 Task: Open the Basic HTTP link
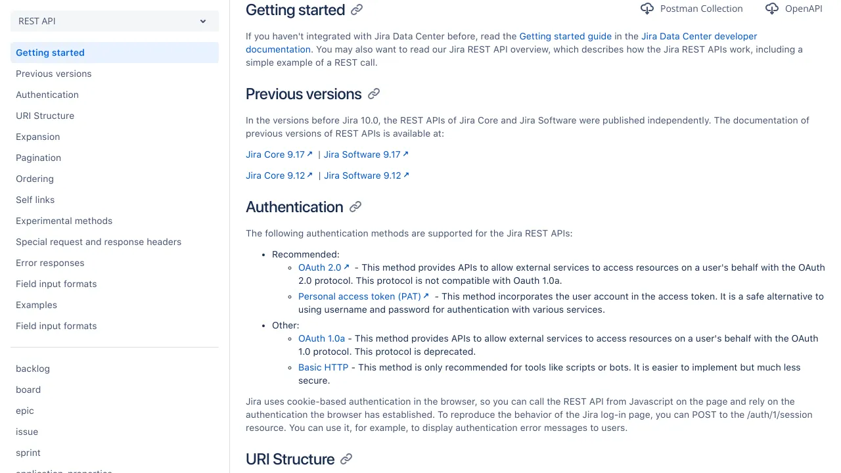click(x=323, y=367)
